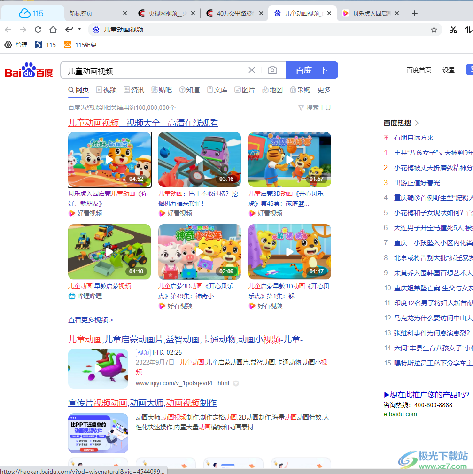This screenshot has height=474, width=473.
Task: Select the 文库 search category
Action: tap(217, 90)
